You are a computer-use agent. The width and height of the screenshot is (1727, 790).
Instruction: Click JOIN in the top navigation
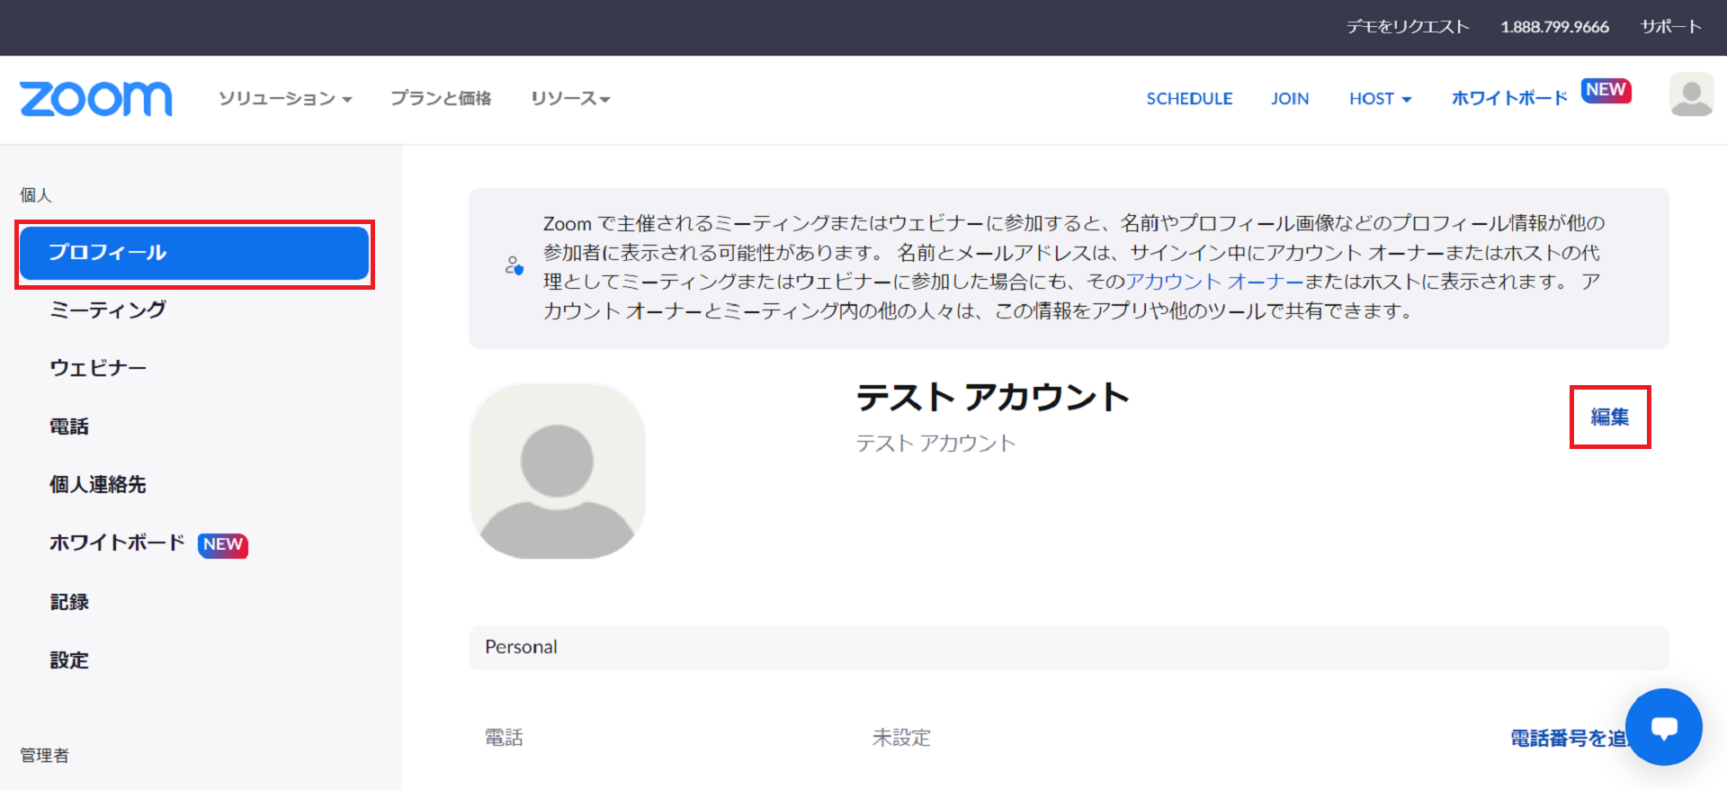click(1289, 99)
